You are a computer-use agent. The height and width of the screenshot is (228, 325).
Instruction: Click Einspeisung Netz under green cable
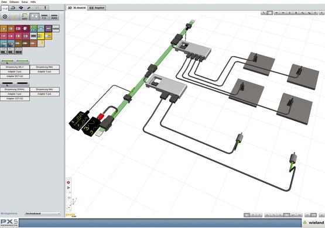(45, 67)
